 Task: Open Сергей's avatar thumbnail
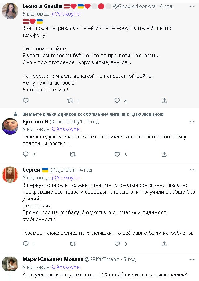(x=10, y=174)
